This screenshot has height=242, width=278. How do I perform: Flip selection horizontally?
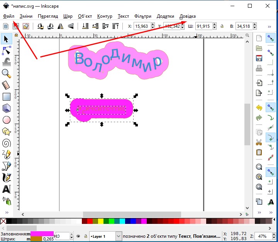coord(61,26)
